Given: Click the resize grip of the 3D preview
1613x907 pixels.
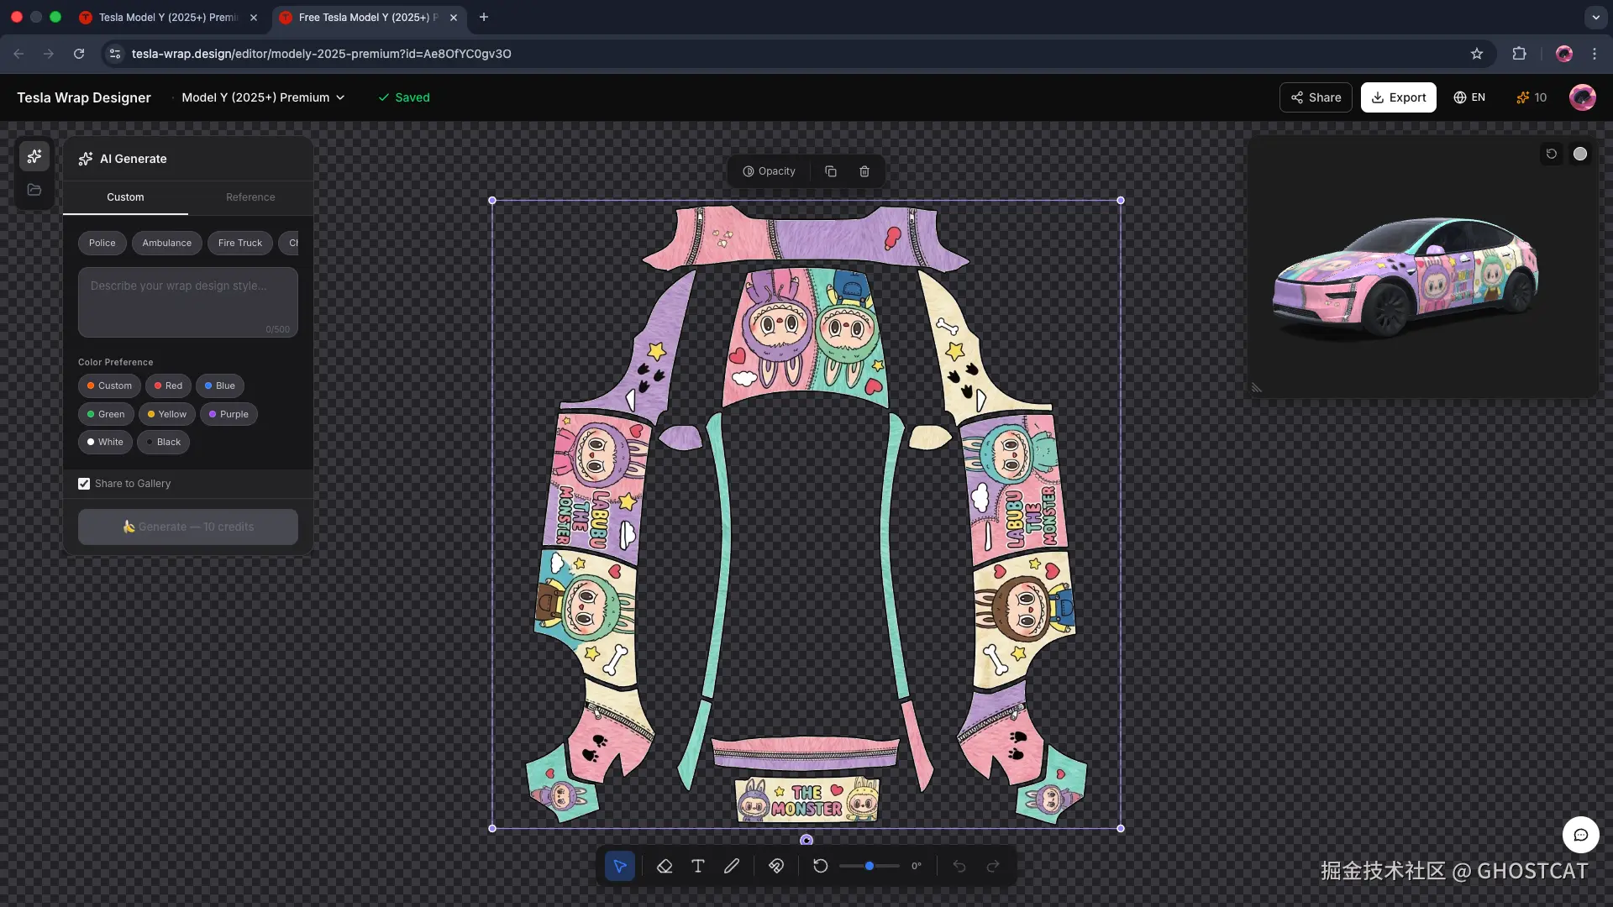Looking at the screenshot, I should (x=1257, y=388).
